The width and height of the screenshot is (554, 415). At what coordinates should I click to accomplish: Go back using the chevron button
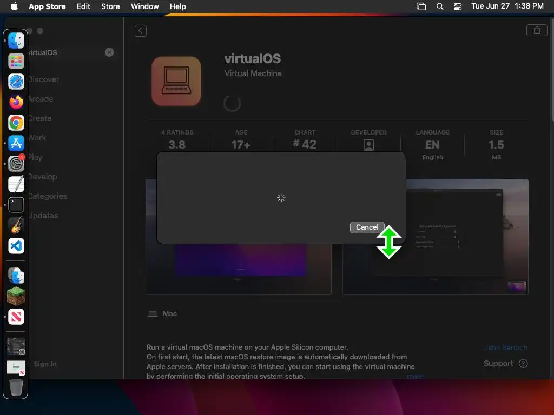click(141, 31)
